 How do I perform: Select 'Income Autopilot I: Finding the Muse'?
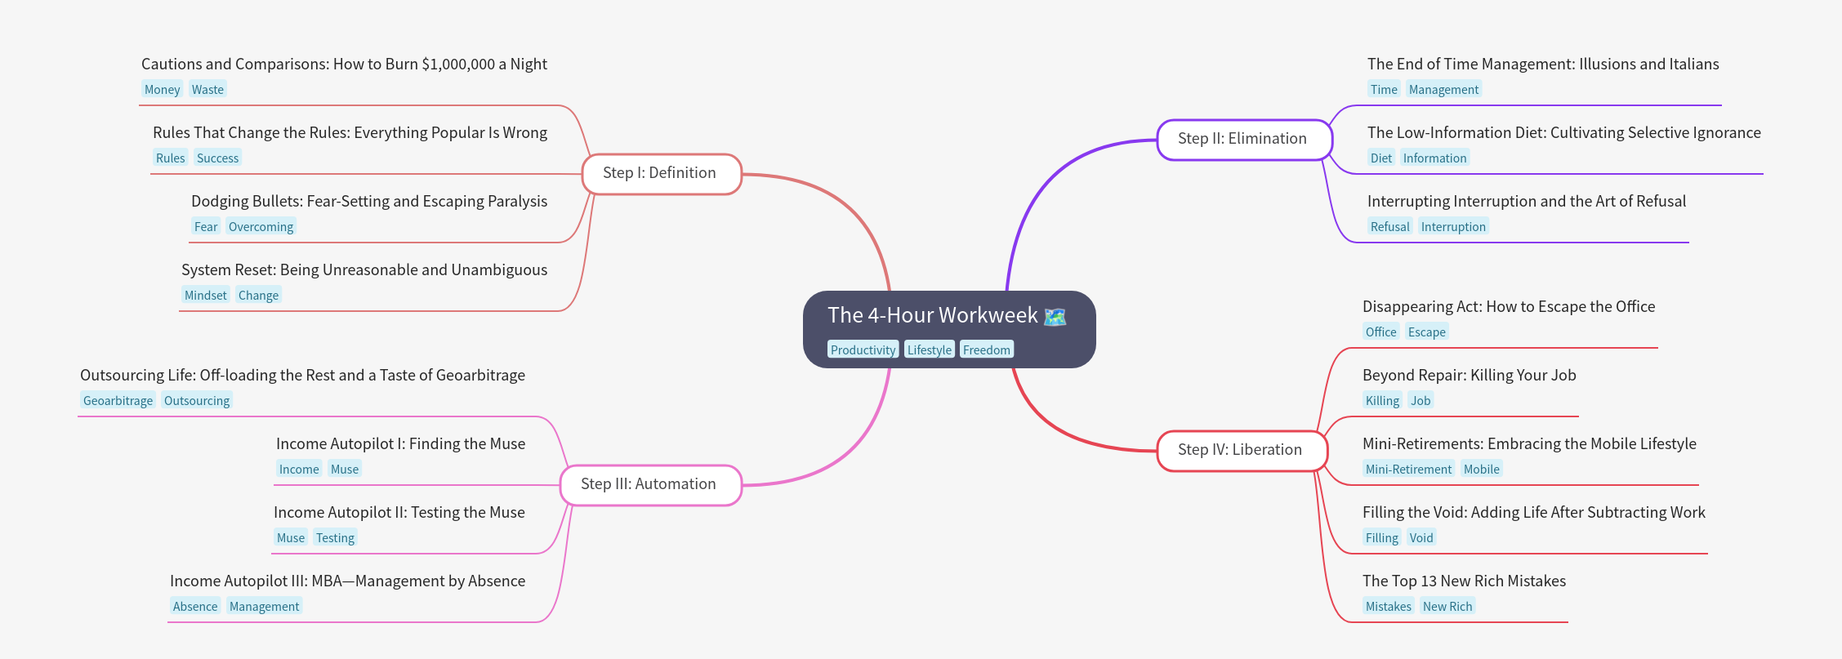[400, 443]
